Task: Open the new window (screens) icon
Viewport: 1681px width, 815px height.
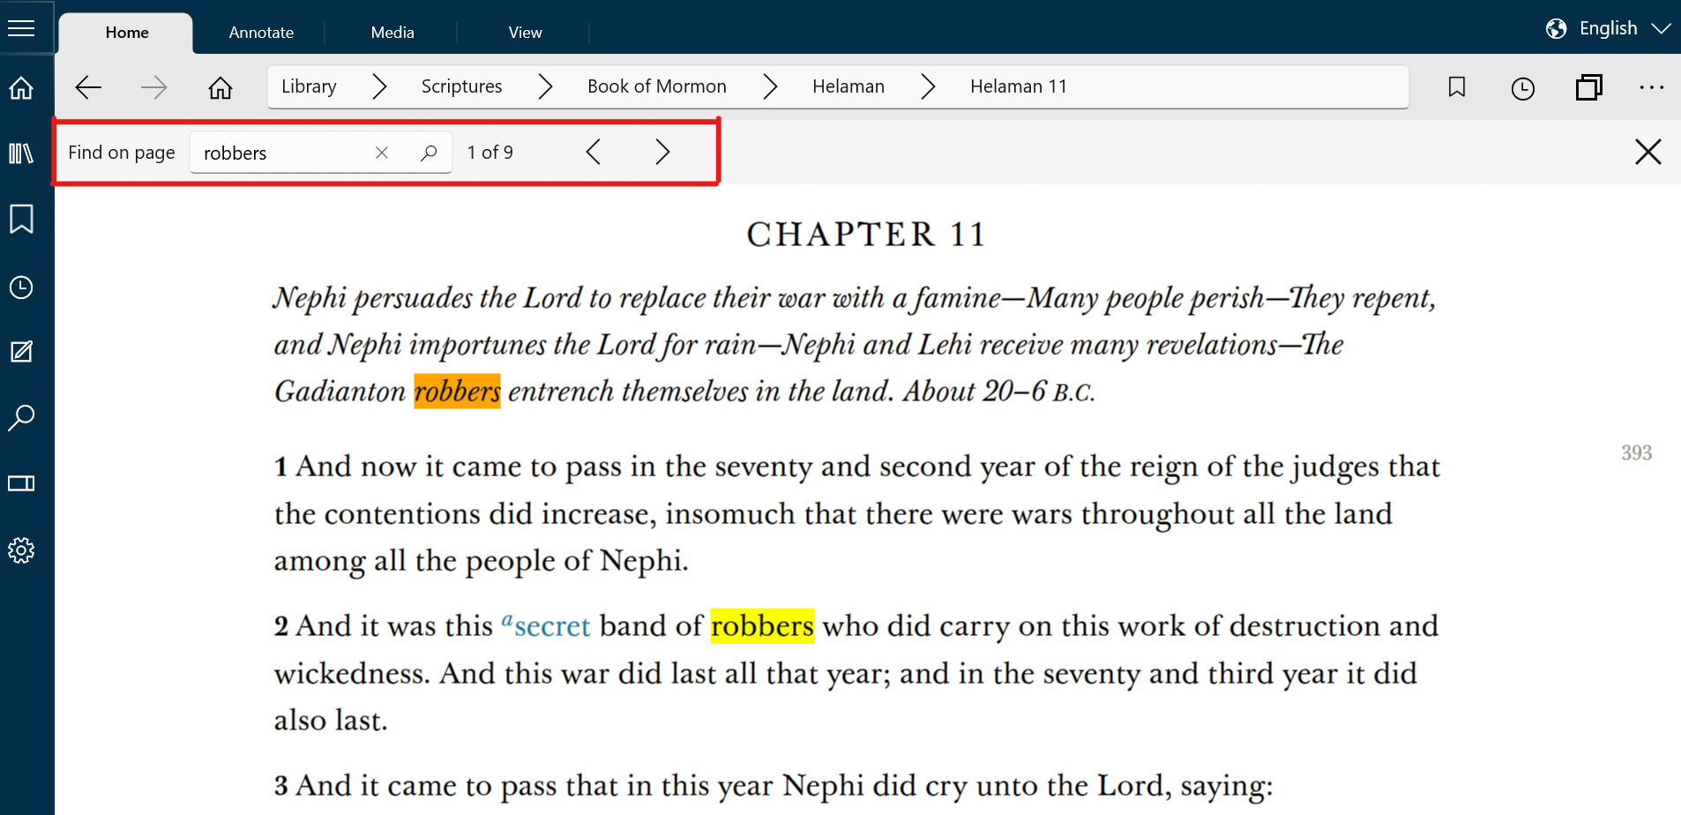Action: click(x=1589, y=87)
